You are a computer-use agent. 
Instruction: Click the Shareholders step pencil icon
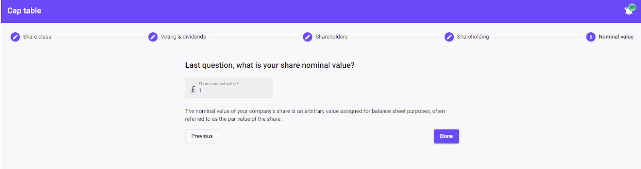pyautogui.click(x=308, y=37)
